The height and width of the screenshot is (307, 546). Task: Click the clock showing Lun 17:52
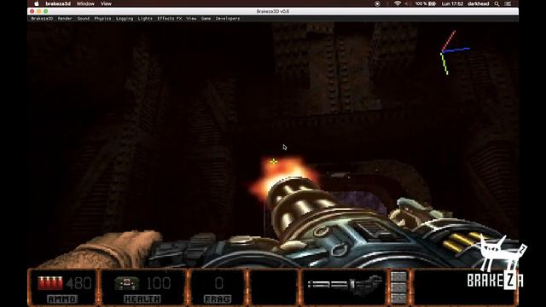point(452,3)
